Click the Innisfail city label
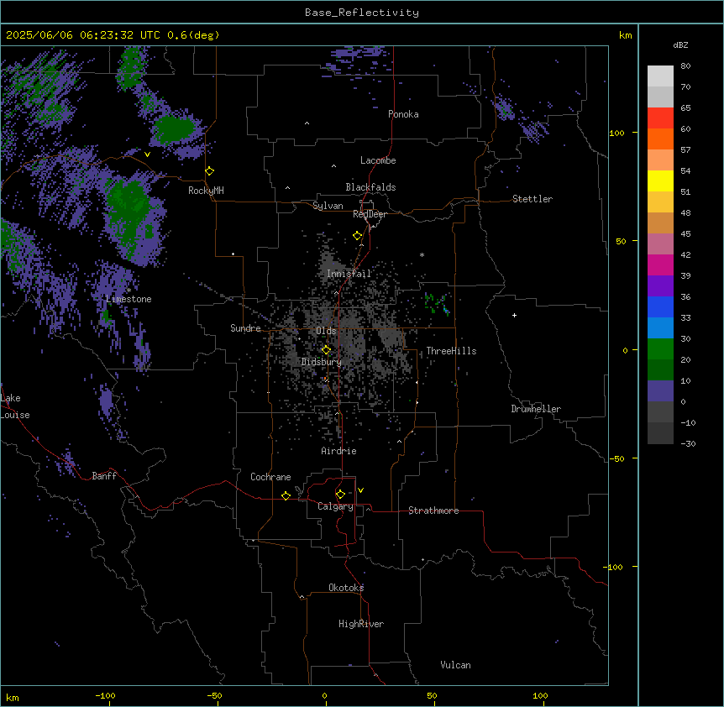Image resolution: width=724 pixels, height=707 pixels. [349, 274]
